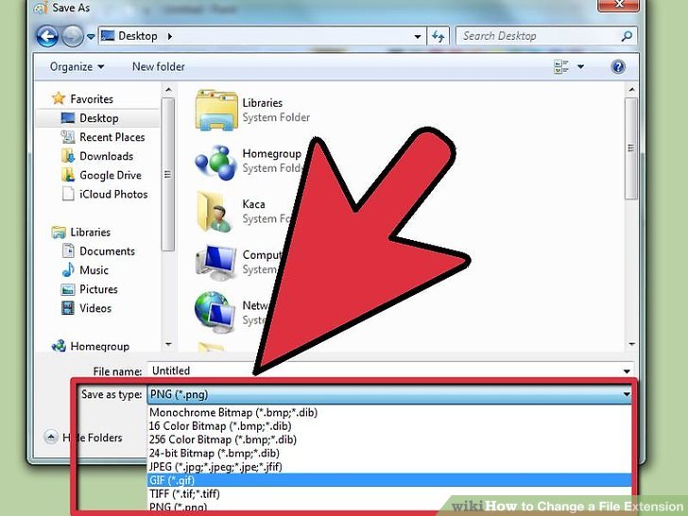Open iCloud Photos in the sidebar

[113, 194]
